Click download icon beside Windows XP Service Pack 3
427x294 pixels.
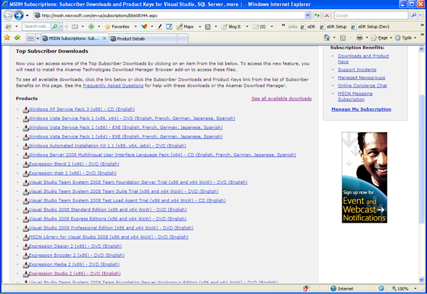(25, 110)
